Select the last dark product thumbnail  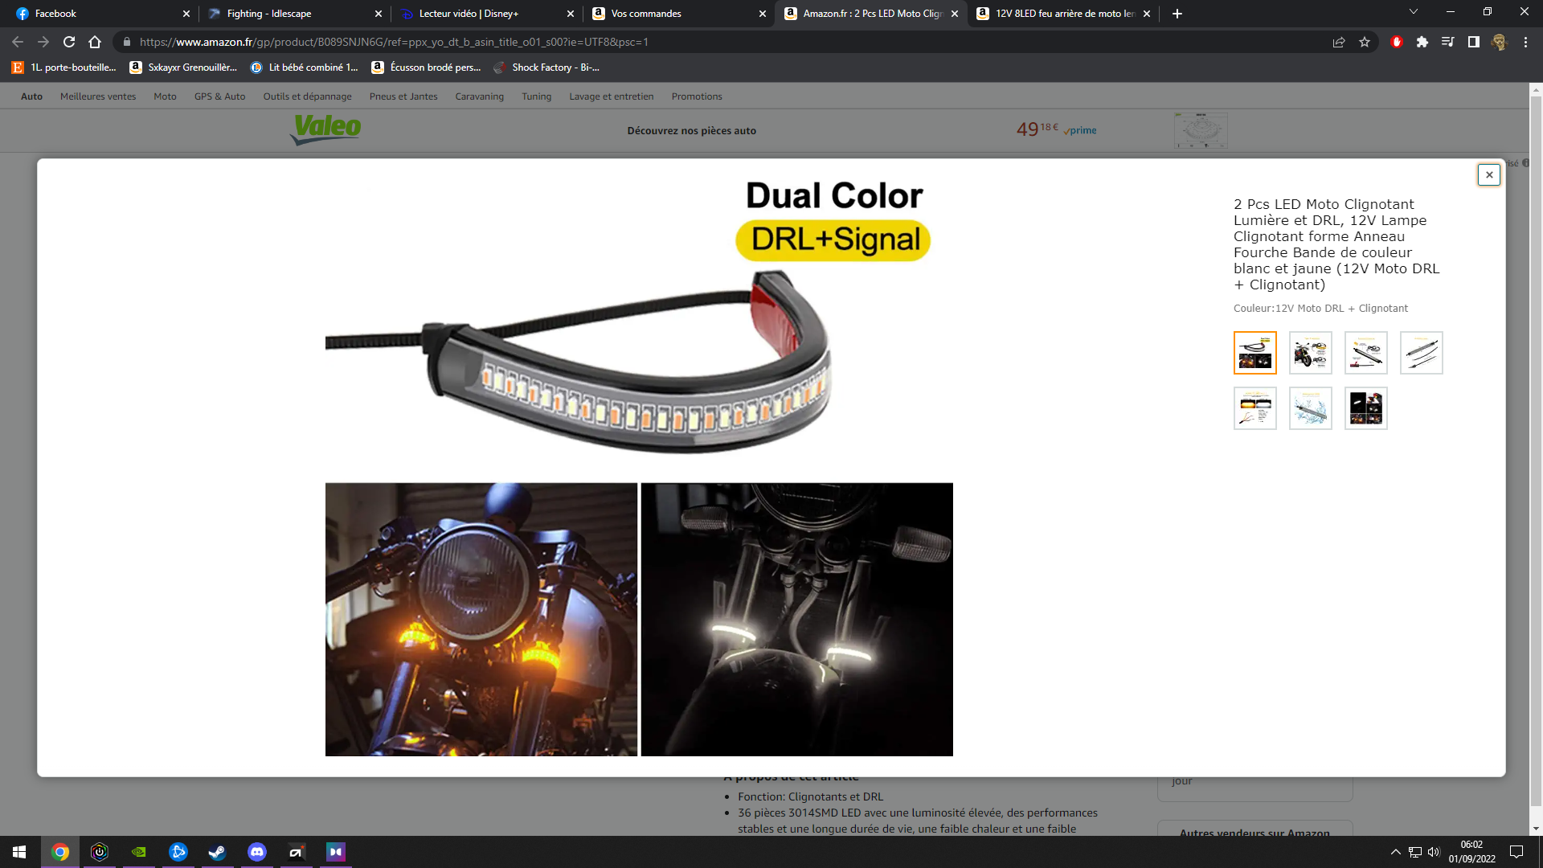(1365, 408)
